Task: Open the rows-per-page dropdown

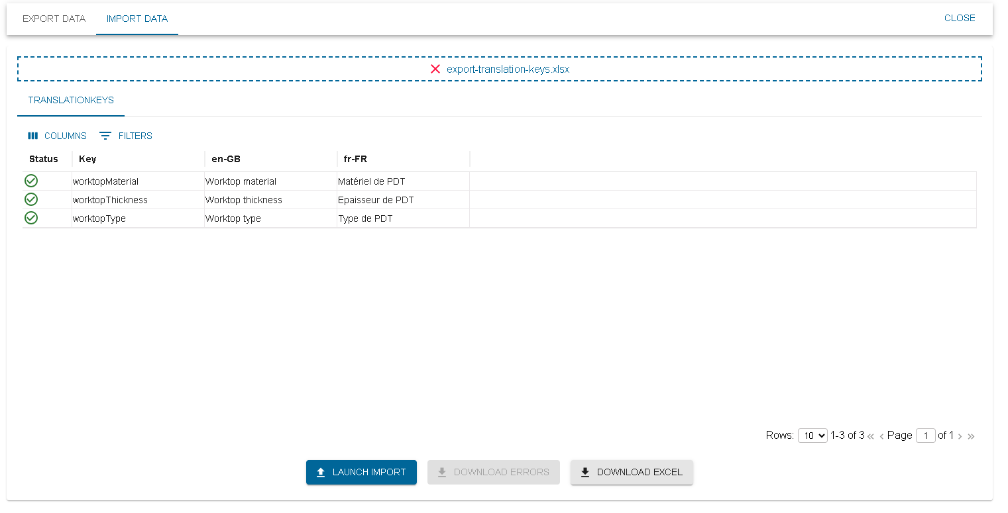Action: pos(812,436)
